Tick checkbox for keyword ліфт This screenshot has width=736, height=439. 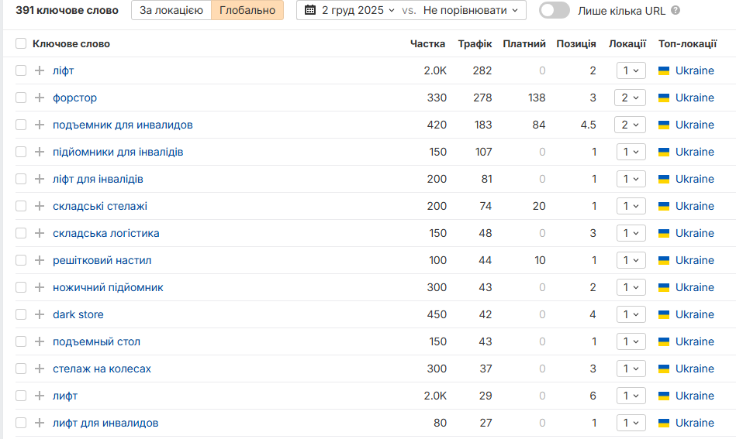(21, 70)
